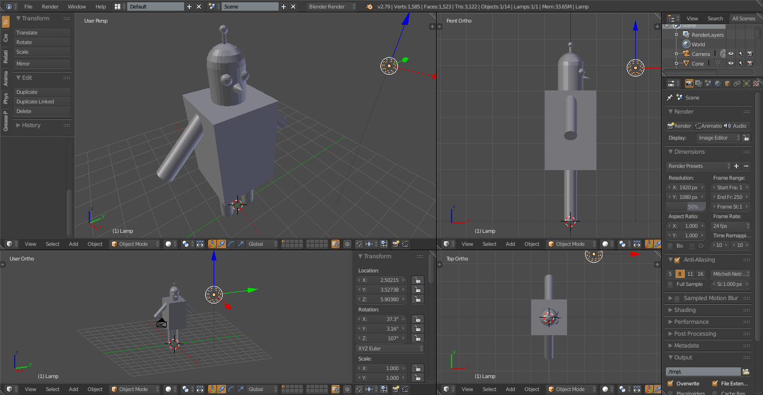The height and width of the screenshot is (395, 763).
Task: Select the Render Layers properties icon
Action: pyautogui.click(x=697, y=83)
